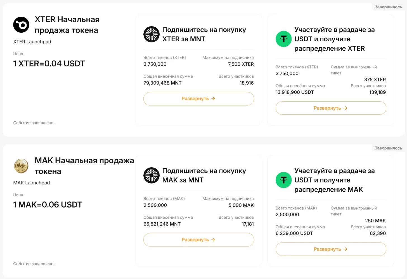Click USDT Tether icon in MAK lottery card
This screenshot has width=407, height=279.
[x=283, y=180]
